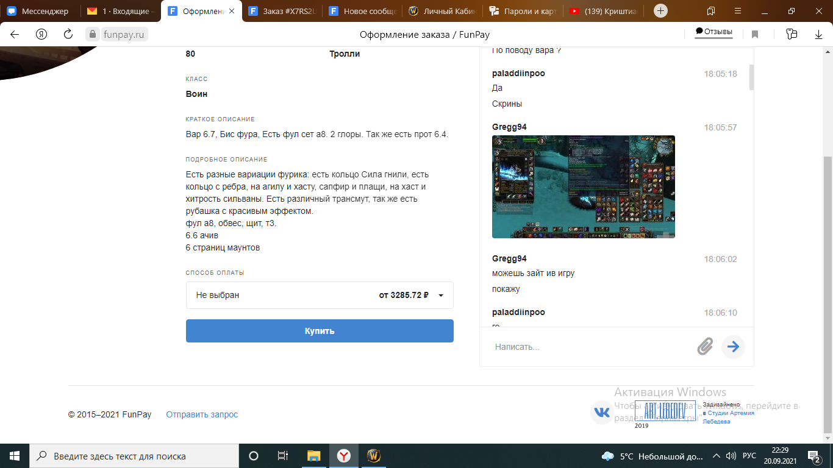Bookmark this page with bookmark icon
833x468 pixels.
pyautogui.click(x=754, y=34)
